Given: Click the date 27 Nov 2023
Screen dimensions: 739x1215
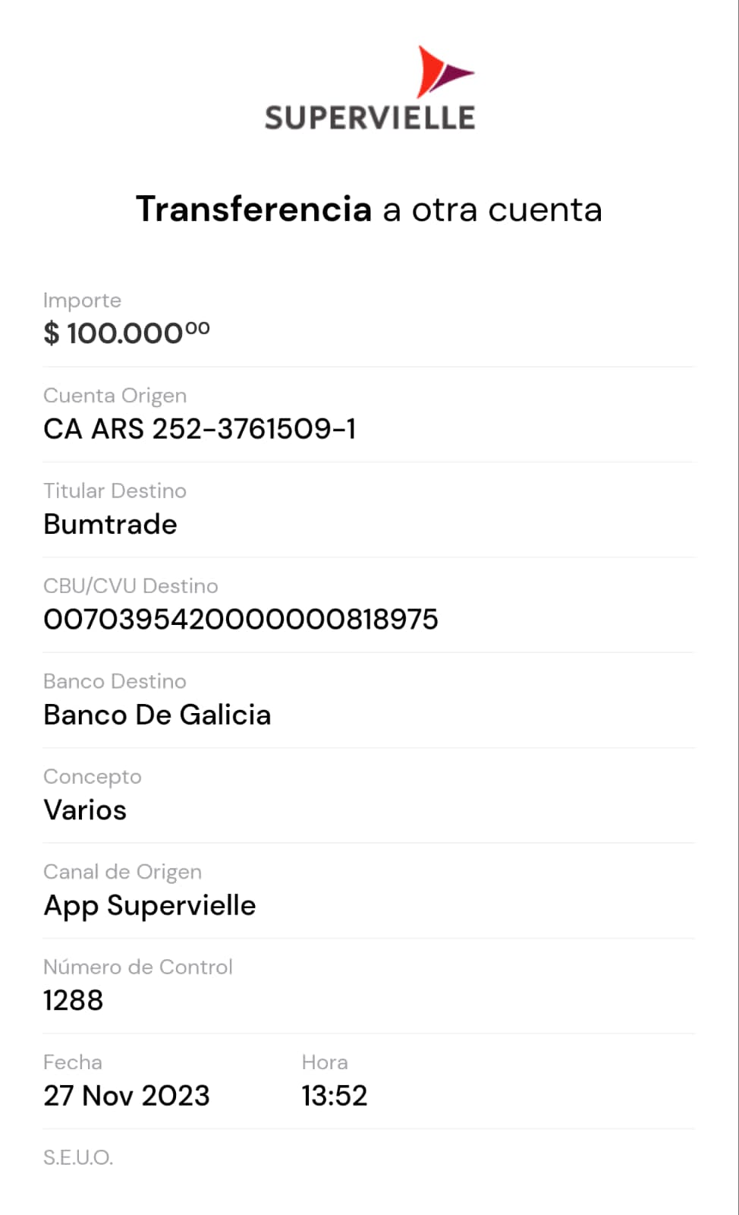Looking at the screenshot, I should 126,1095.
